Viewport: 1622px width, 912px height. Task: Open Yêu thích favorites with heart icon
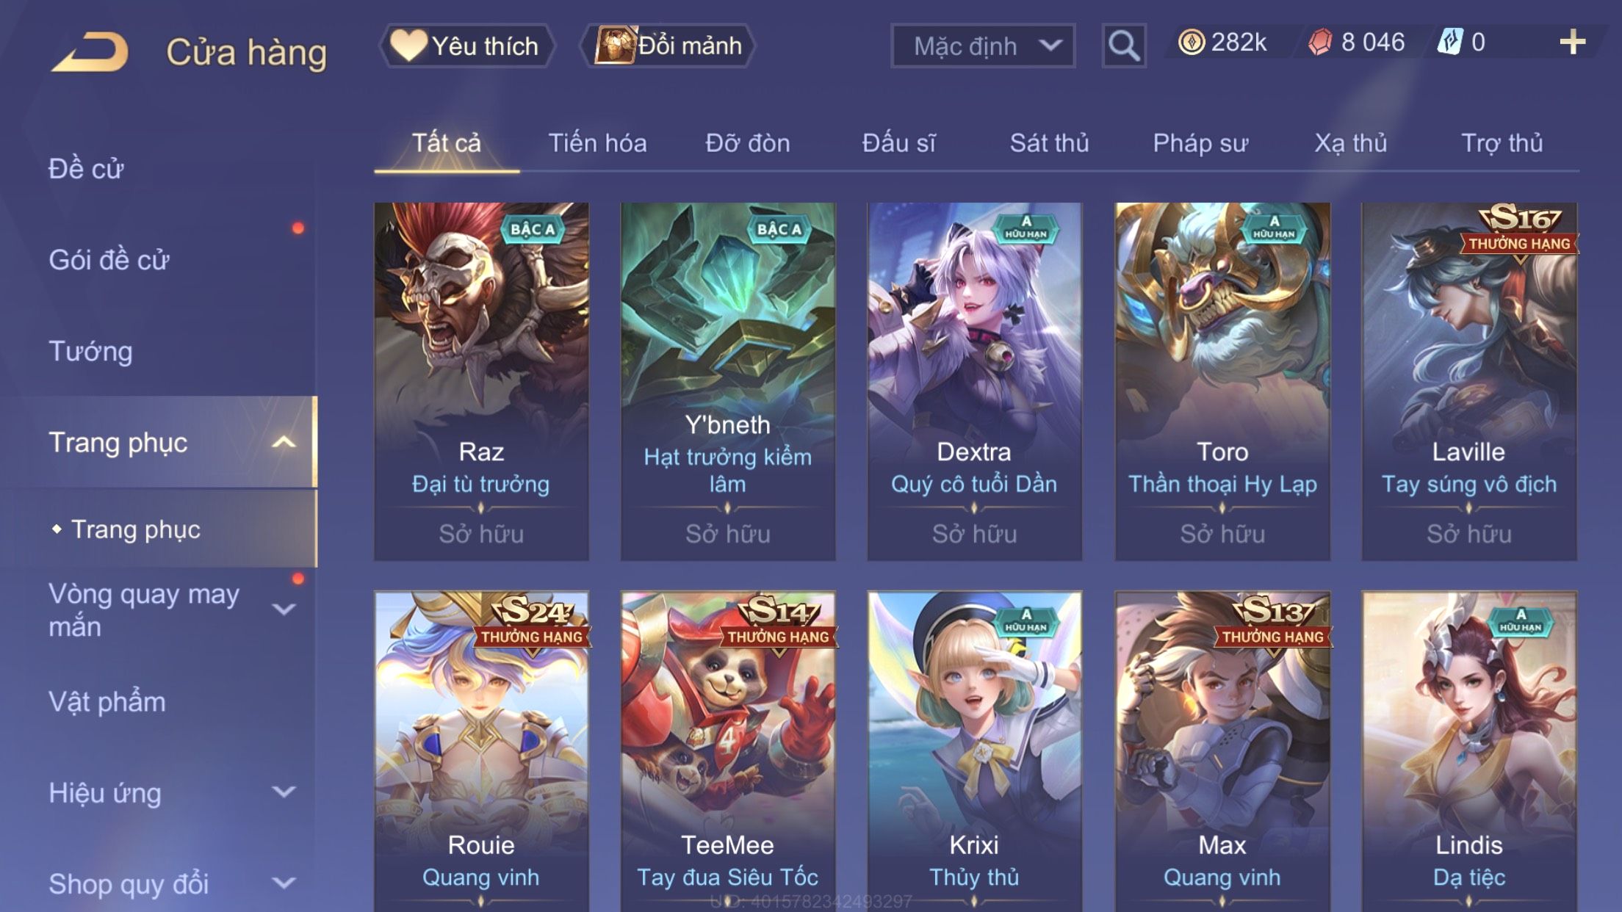[x=466, y=46]
